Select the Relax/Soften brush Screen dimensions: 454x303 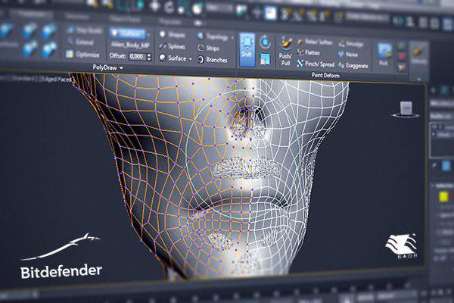[319, 42]
